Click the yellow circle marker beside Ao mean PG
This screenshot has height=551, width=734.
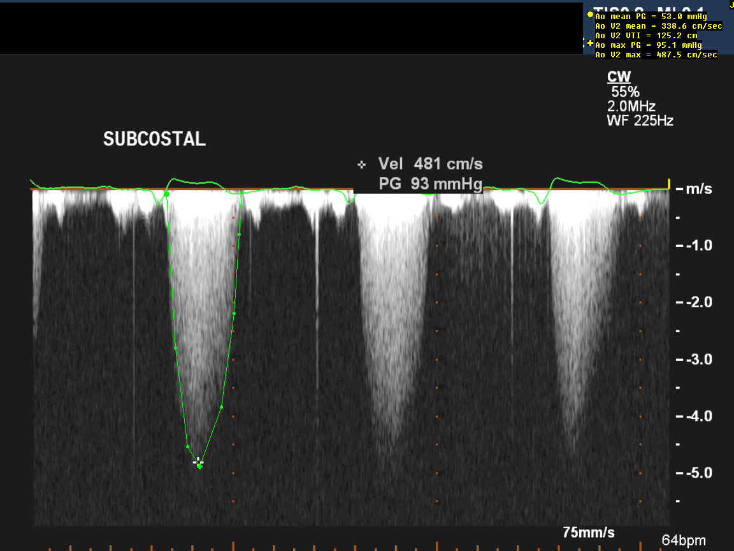pos(590,15)
